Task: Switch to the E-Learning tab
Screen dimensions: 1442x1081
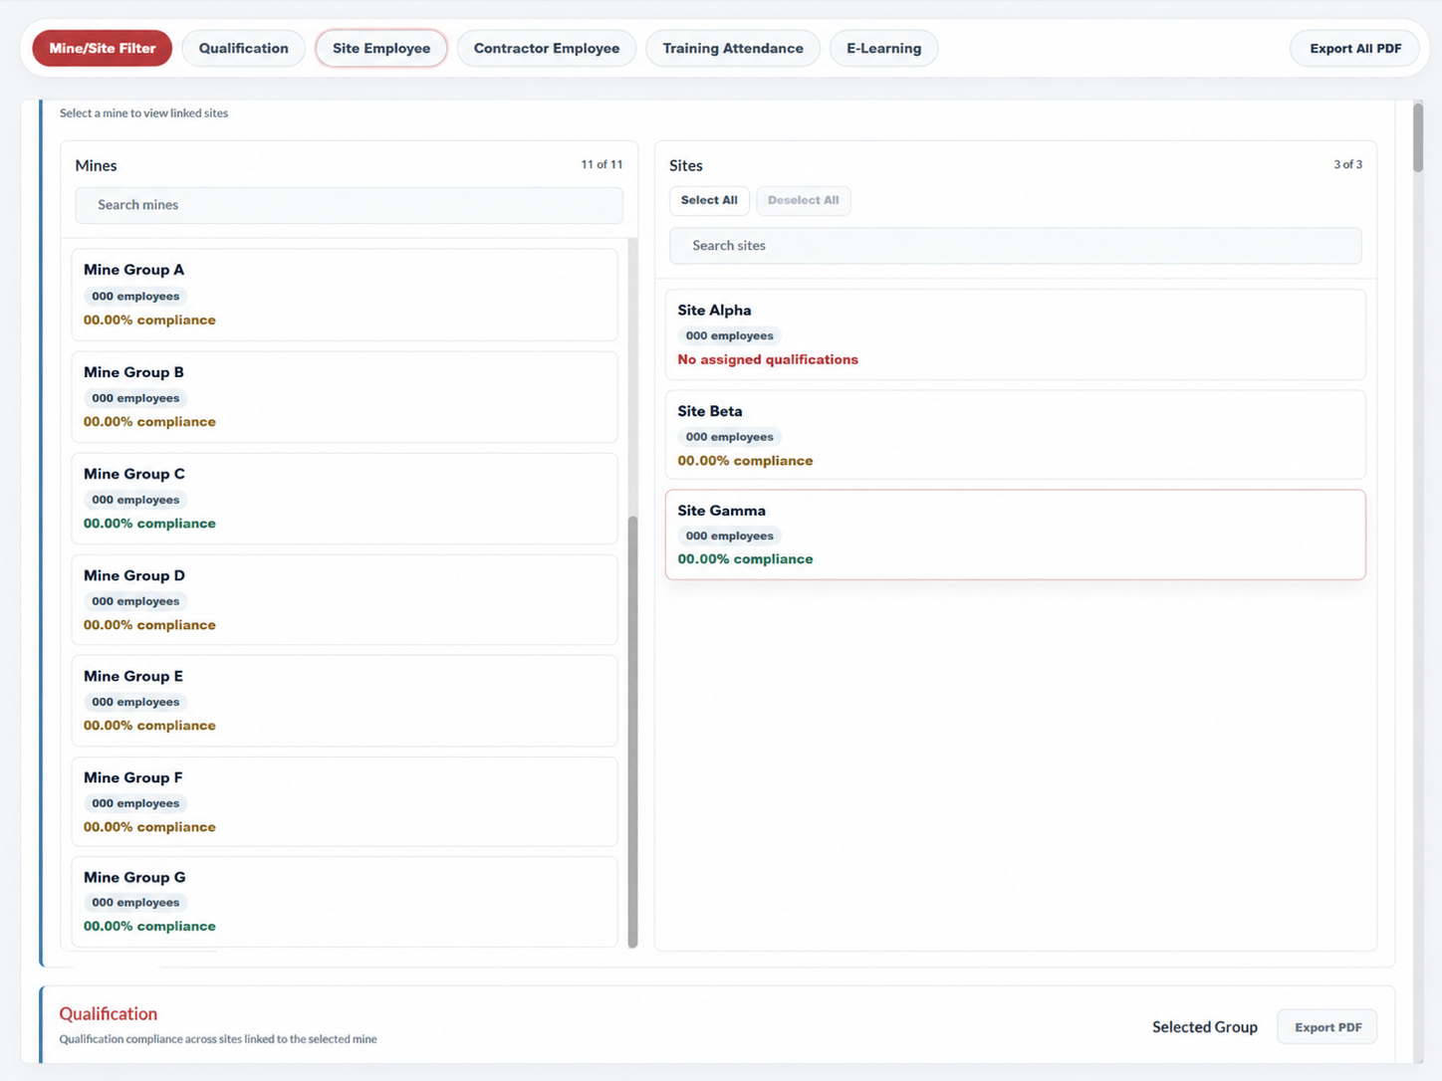Action: tap(884, 48)
